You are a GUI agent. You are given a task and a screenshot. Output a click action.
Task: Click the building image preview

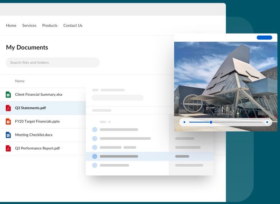point(226,79)
